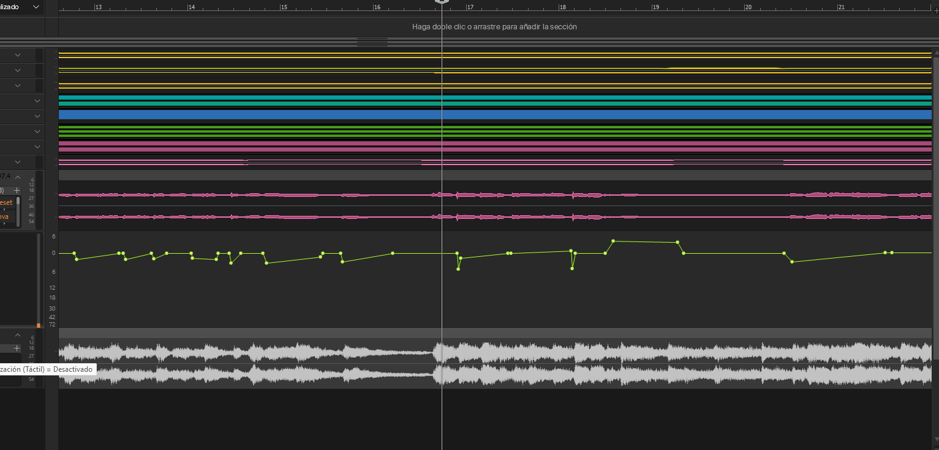Screen dimensions: 939x450
Task: Select the orange 'ova' effect in the FX rack
Action: point(5,216)
